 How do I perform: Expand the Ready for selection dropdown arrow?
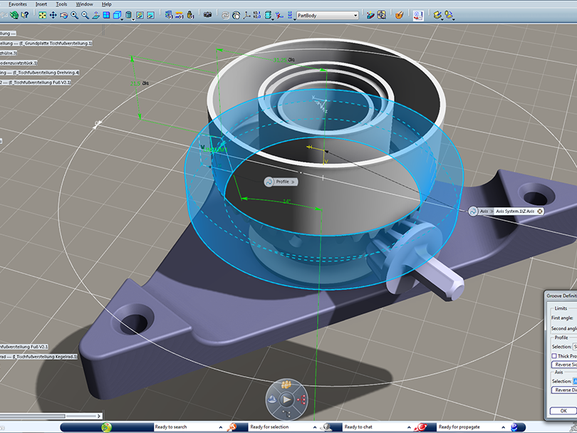click(x=314, y=427)
